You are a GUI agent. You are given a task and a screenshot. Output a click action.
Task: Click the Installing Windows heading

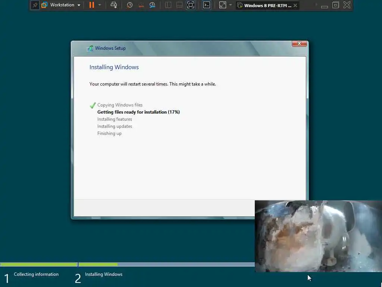tap(114, 67)
